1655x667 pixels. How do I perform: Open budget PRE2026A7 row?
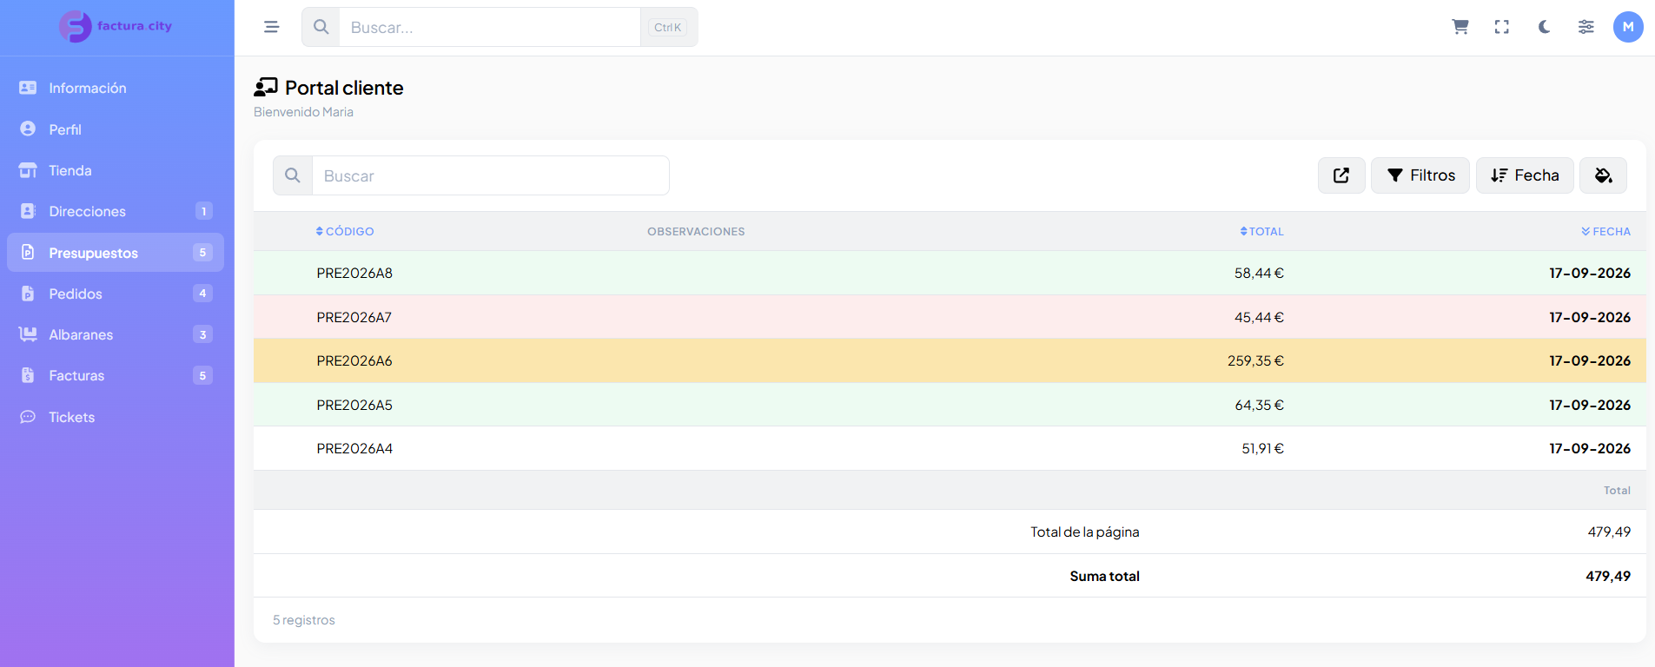click(950, 317)
